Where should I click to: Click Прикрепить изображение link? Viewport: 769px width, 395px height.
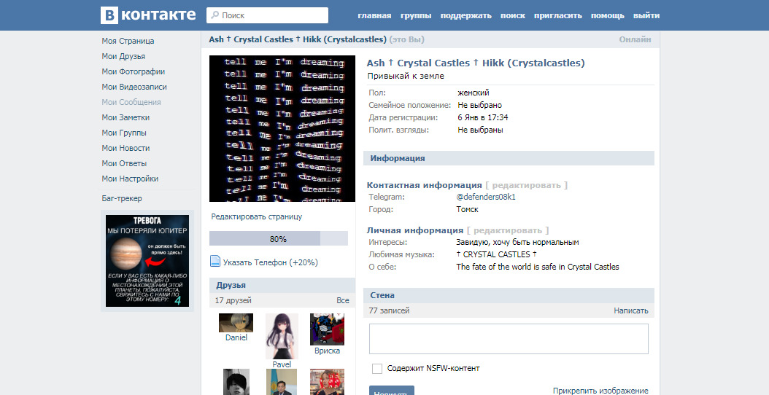click(600, 391)
